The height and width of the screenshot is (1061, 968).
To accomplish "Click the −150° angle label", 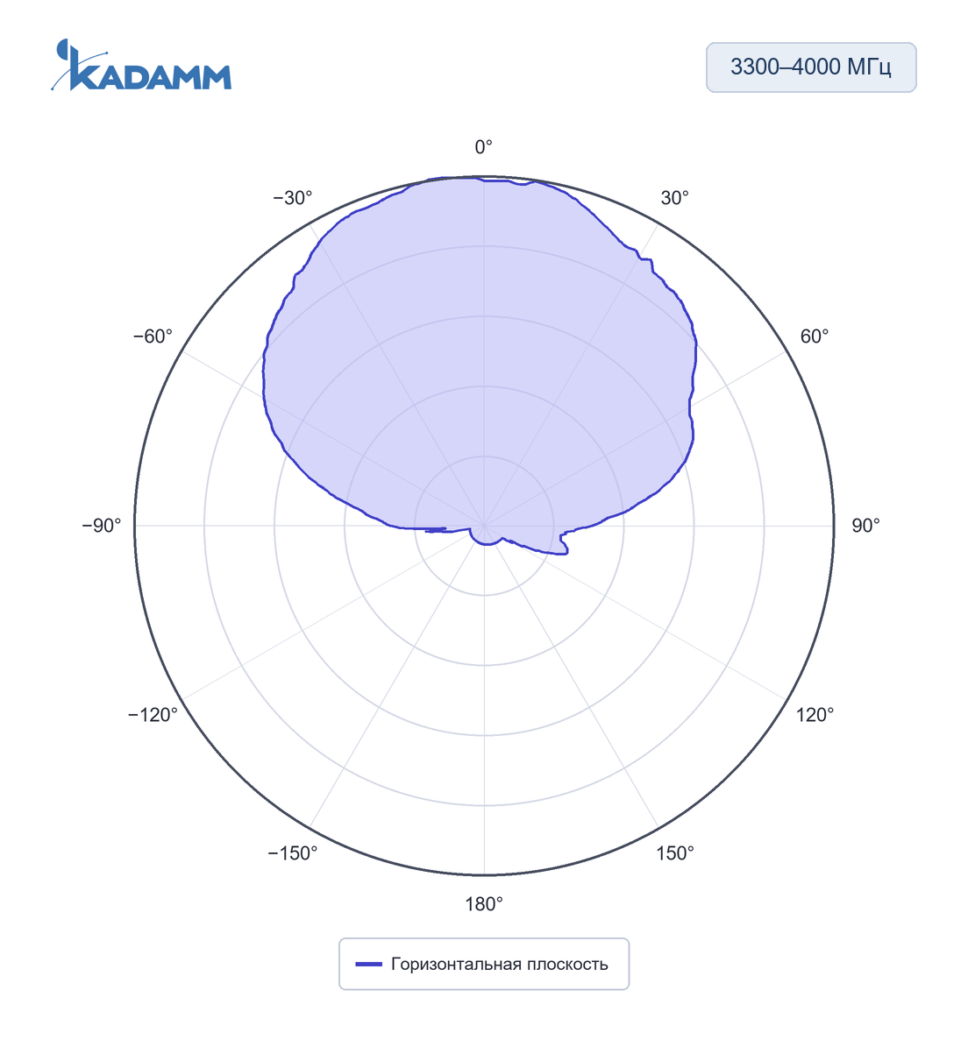I will (293, 853).
